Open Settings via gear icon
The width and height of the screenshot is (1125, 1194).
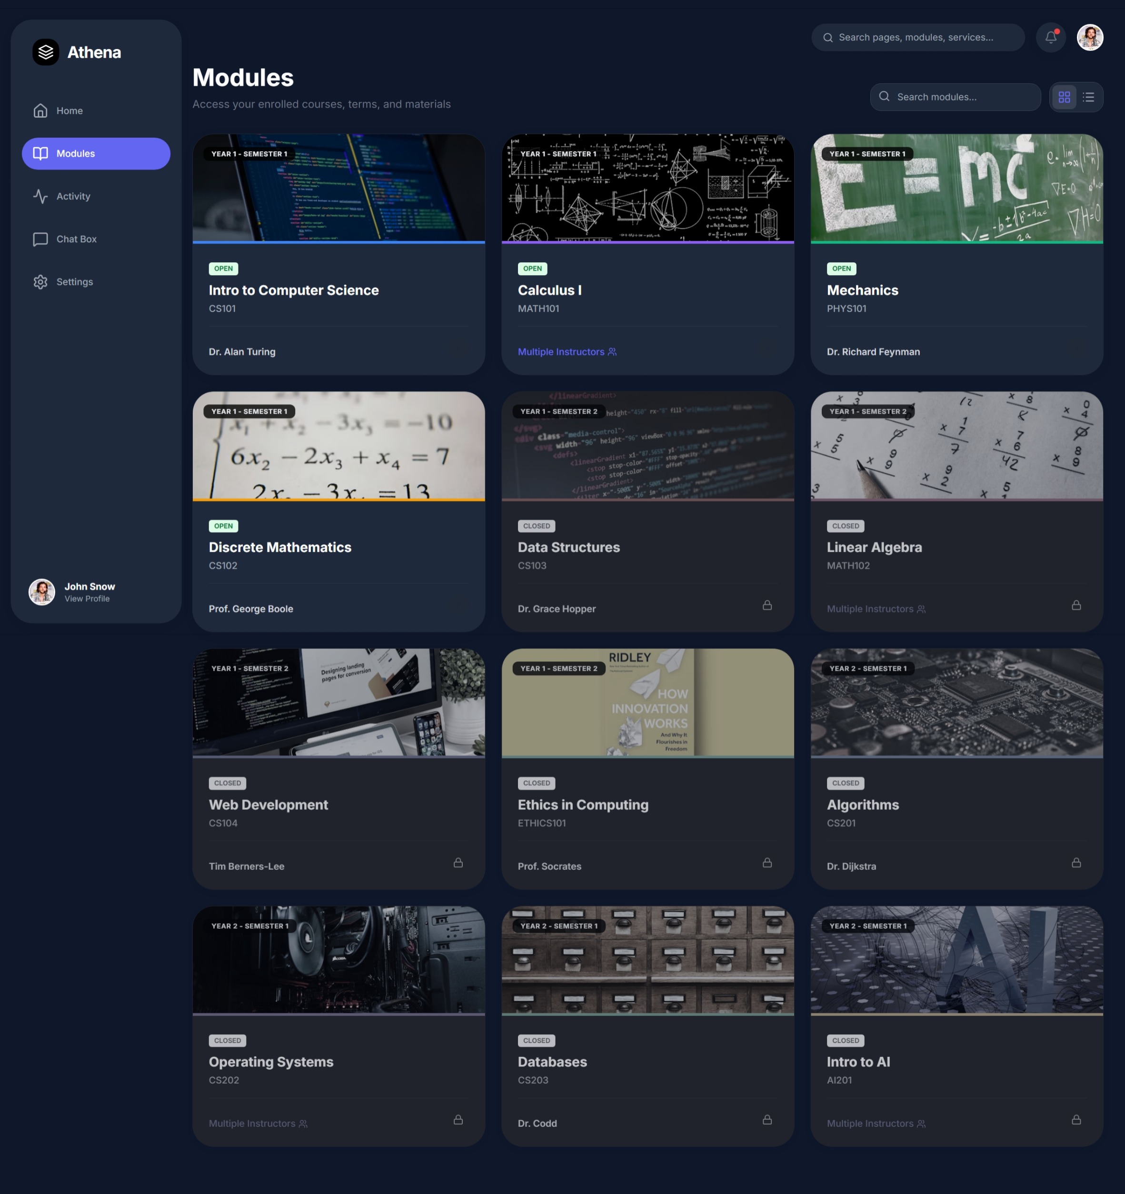40,282
